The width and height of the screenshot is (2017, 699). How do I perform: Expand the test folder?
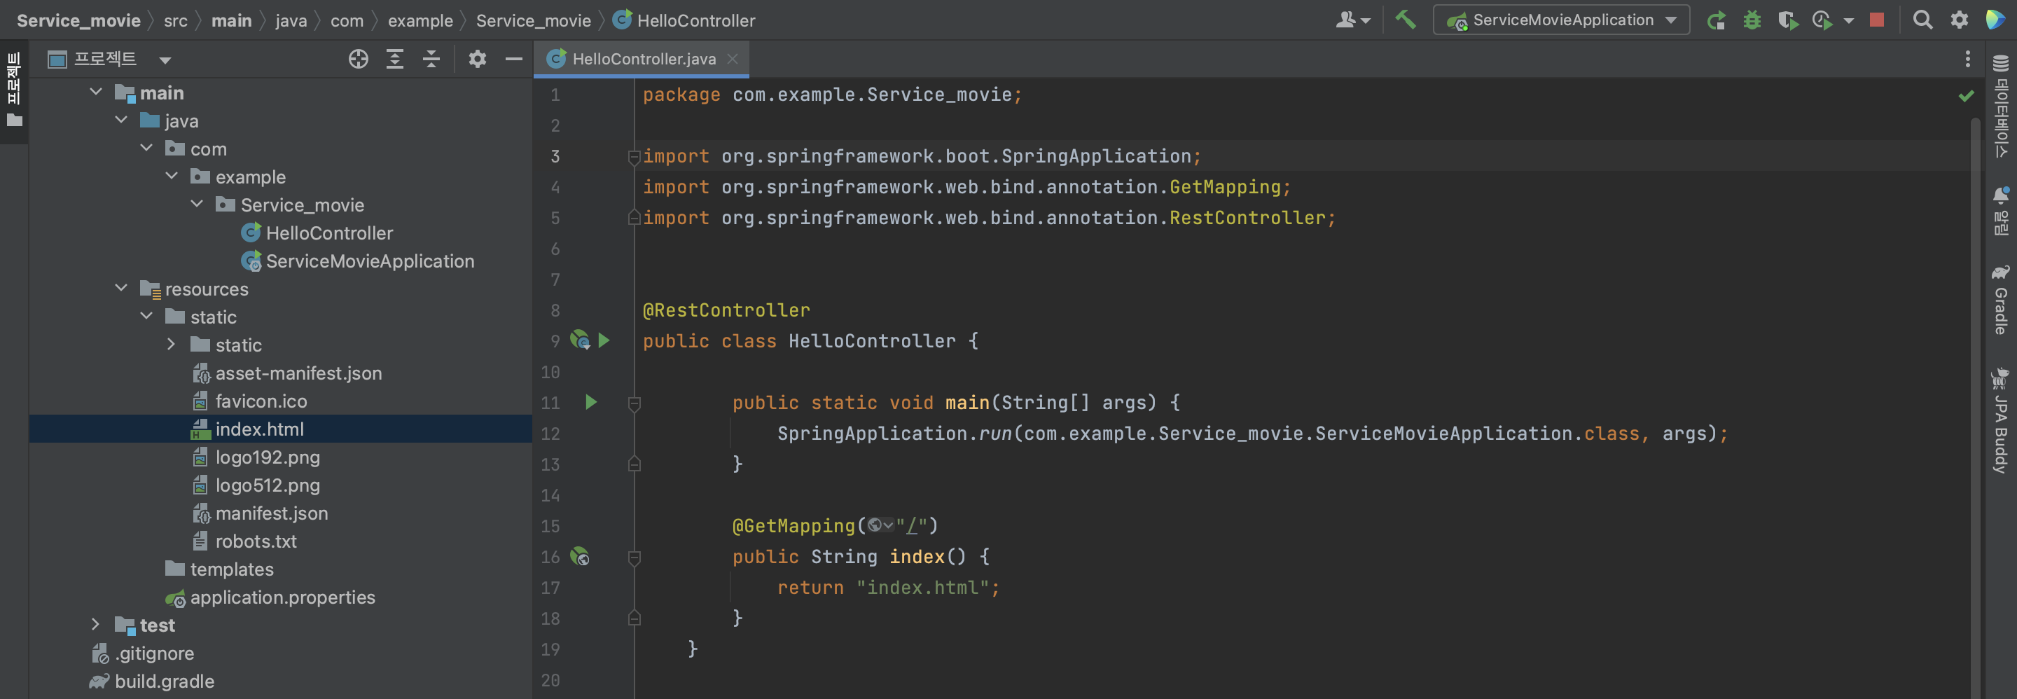tap(95, 625)
